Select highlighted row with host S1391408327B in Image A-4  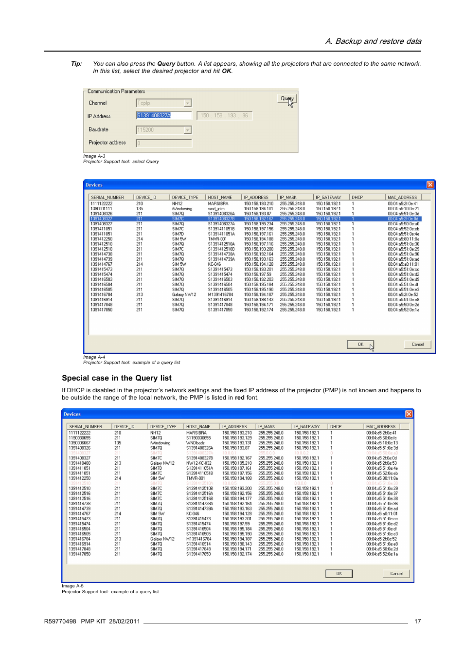coord(255,219)
